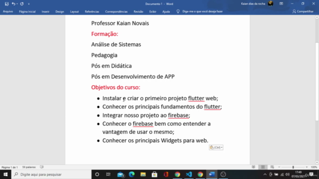This screenshot has width=319, height=179.
Task: Click the word count '59 palavras'
Action: (29, 167)
